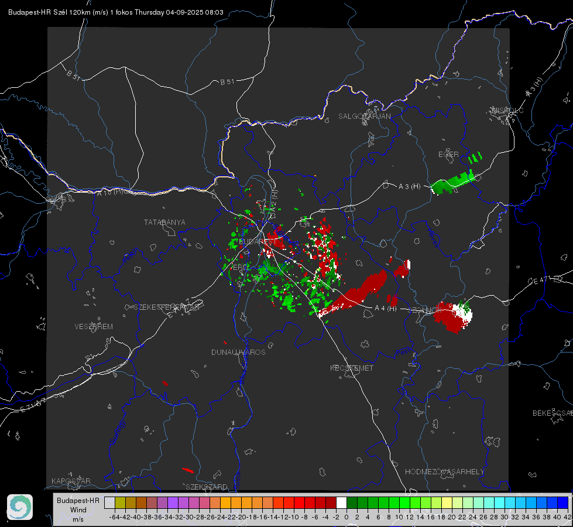
Task: Click the long red echo band along A 4 (H)
Action: coord(354,294)
